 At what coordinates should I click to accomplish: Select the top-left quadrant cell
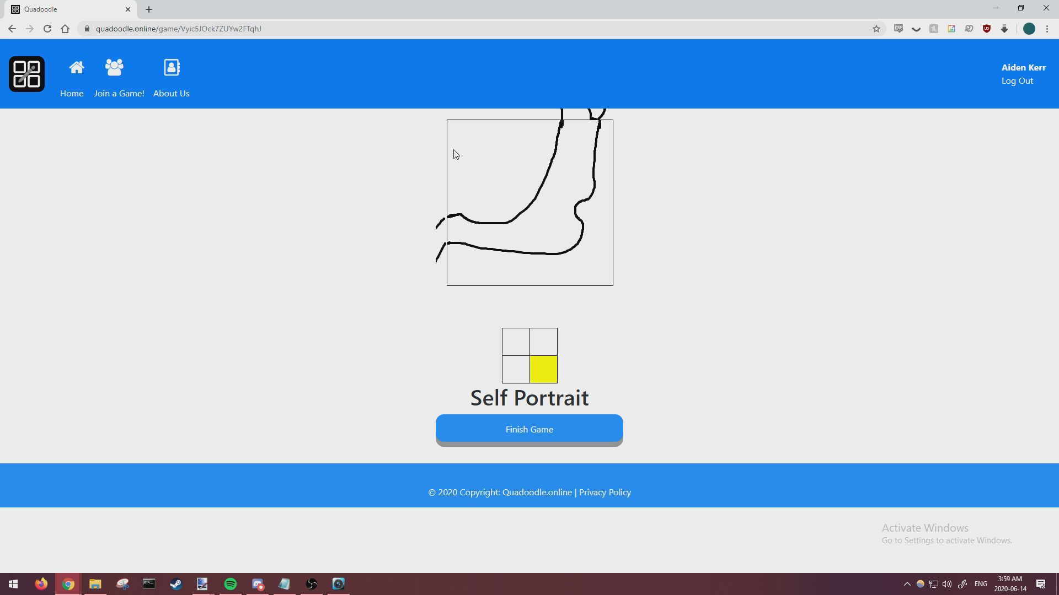coord(516,342)
